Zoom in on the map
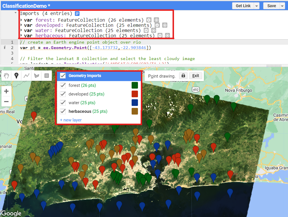 click(6, 91)
